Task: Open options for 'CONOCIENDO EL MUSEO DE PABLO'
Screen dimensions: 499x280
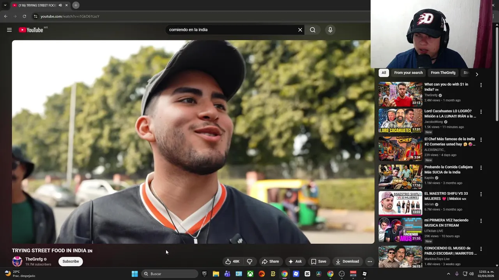Action: 481,249
